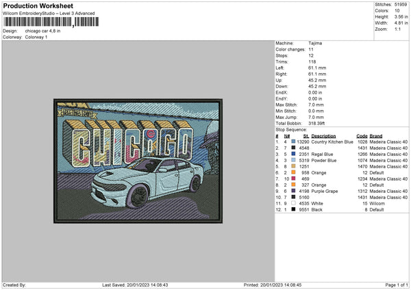Click the pink swatch with code 1234
The width and height of the screenshot is (411, 290).
coord(293,179)
